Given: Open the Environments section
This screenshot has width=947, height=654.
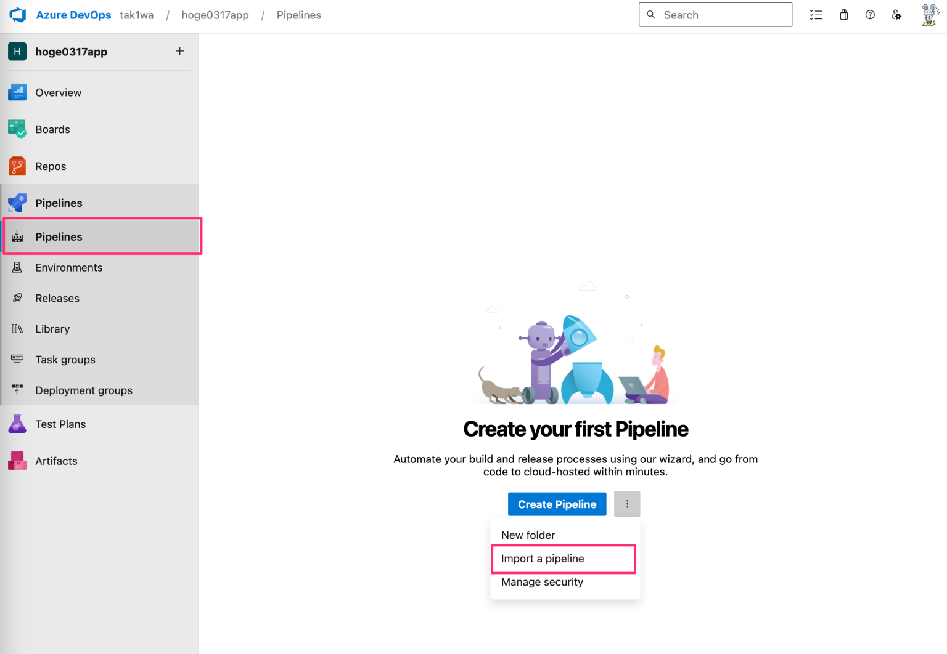Looking at the screenshot, I should pos(68,267).
